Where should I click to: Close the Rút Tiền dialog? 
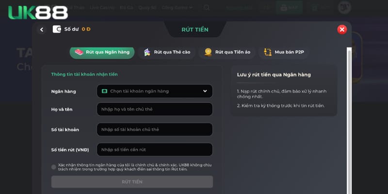(x=342, y=30)
